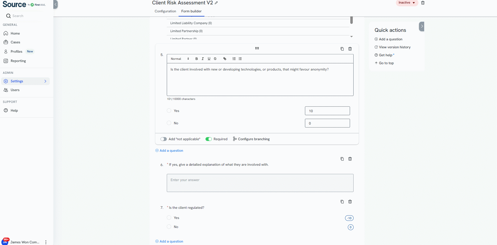Duplicate question 5 with the copy icon

pos(342,49)
